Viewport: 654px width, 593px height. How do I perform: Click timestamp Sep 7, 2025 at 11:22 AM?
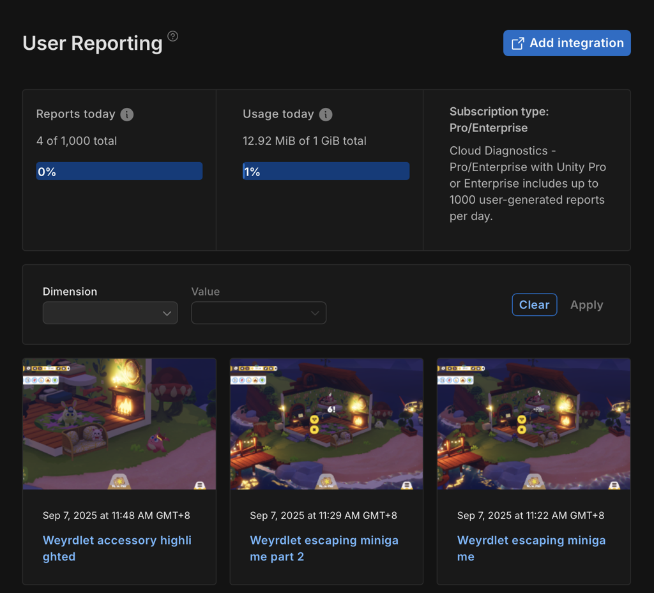(531, 516)
